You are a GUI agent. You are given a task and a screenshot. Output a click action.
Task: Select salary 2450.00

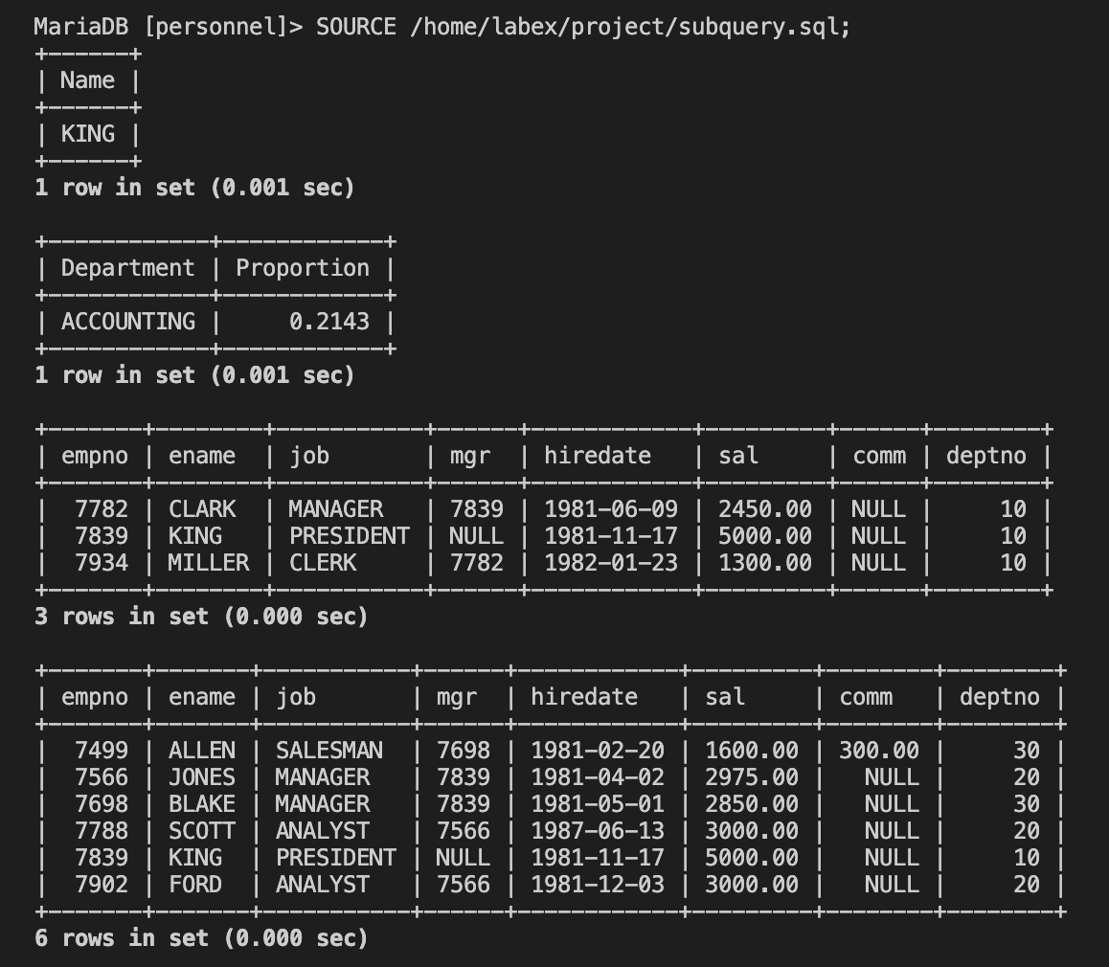pos(765,509)
